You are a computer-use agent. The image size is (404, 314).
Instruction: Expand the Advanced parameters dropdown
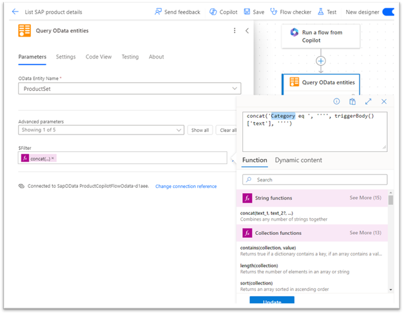coord(101,130)
